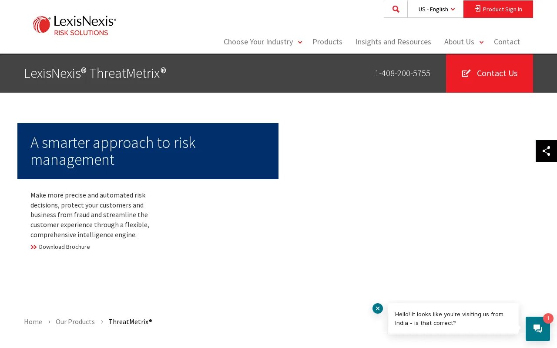Click the LexisNexis® ThreatMetrix® page title
Screen dimensions: 557x348
pyautogui.click(x=95, y=73)
